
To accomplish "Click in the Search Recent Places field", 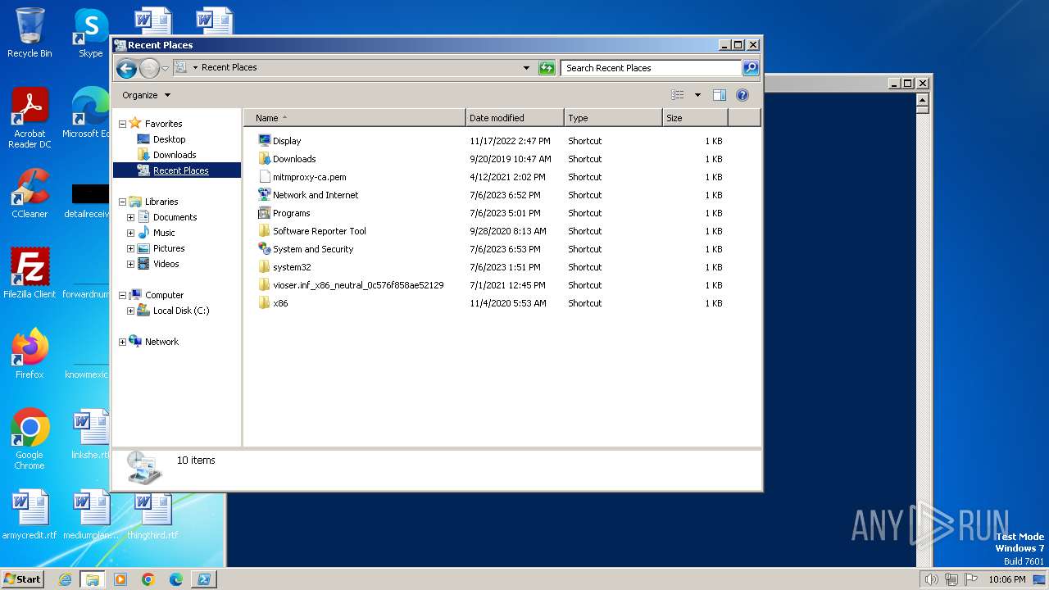I will pos(651,68).
